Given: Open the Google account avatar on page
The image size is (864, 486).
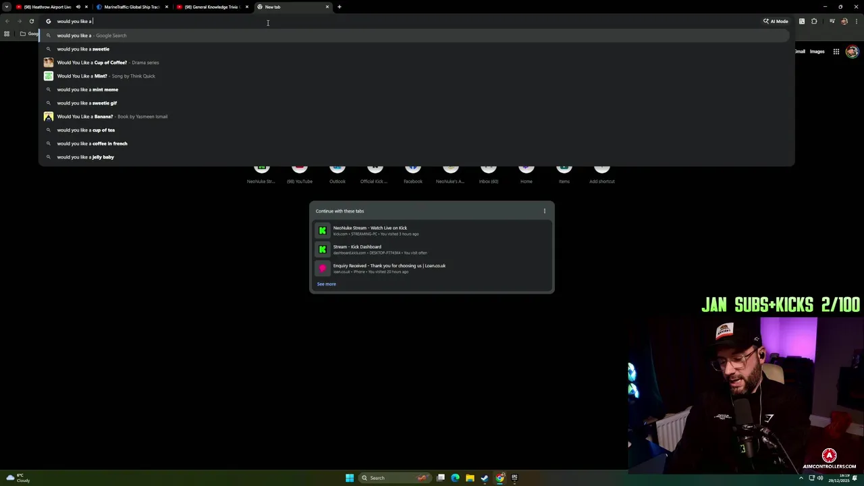Looking at the screenshot, I should click(x=852, y=51).
